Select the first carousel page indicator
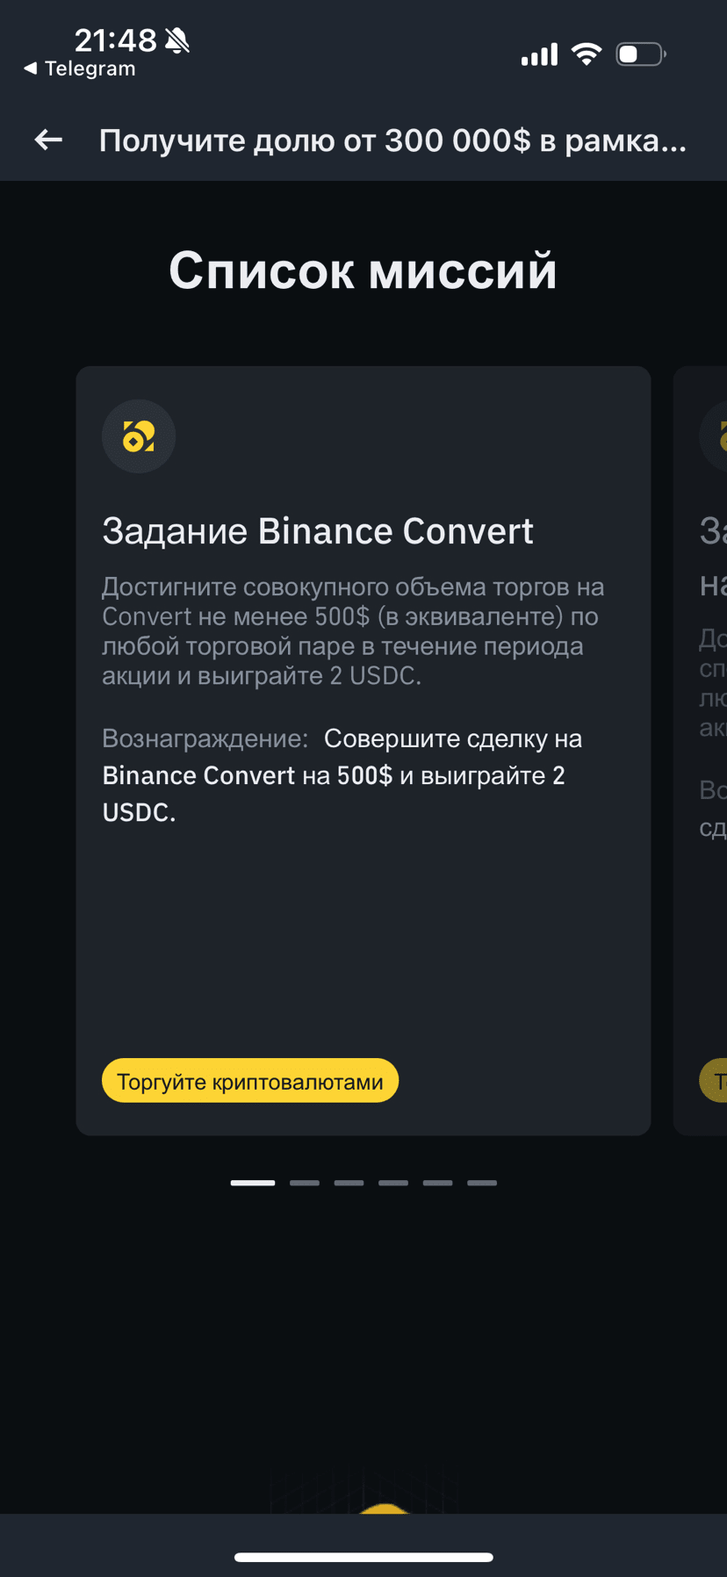 253,1183
